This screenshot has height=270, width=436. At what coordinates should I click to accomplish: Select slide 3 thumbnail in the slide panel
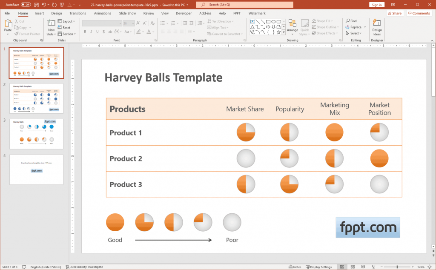36,135
